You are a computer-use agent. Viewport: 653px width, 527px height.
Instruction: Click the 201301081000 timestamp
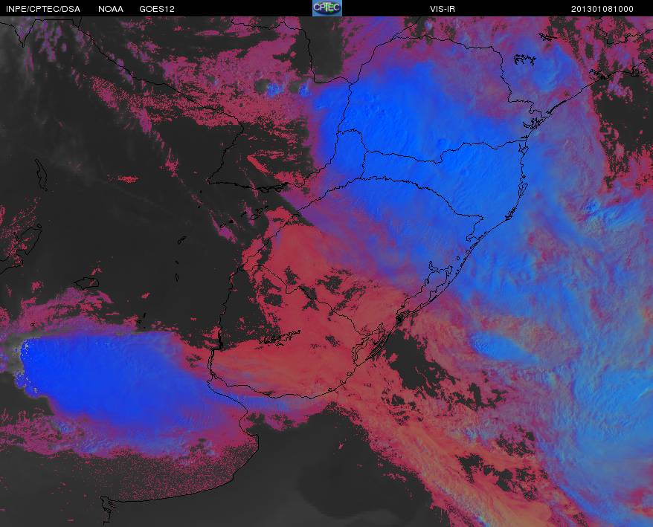pos(602,9)
